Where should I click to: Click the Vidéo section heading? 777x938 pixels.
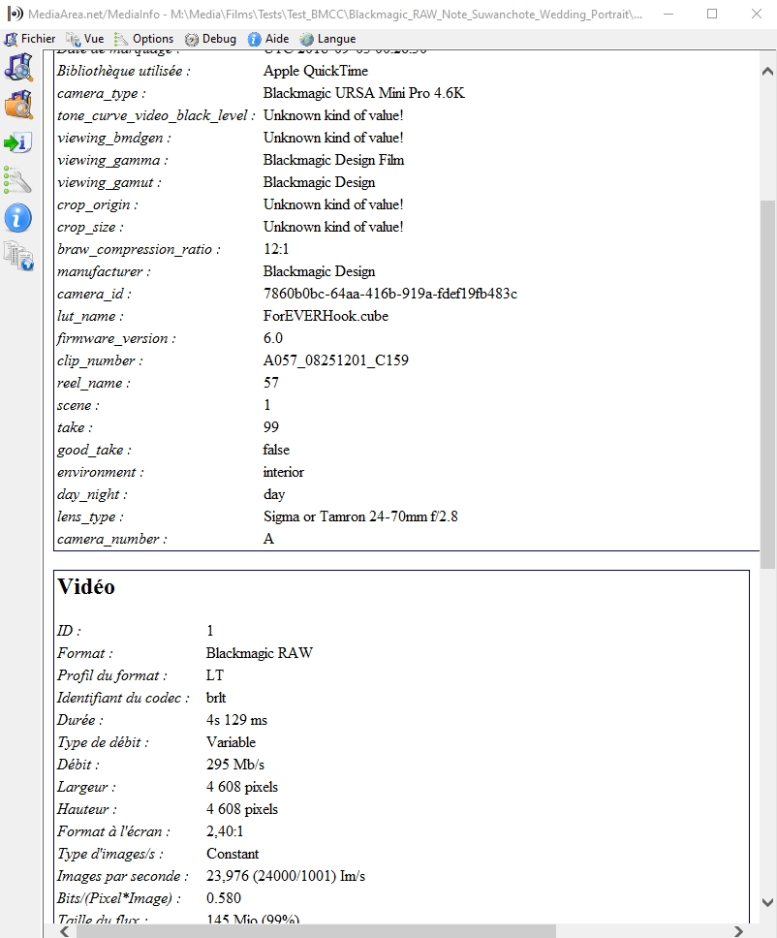point(86,587)
